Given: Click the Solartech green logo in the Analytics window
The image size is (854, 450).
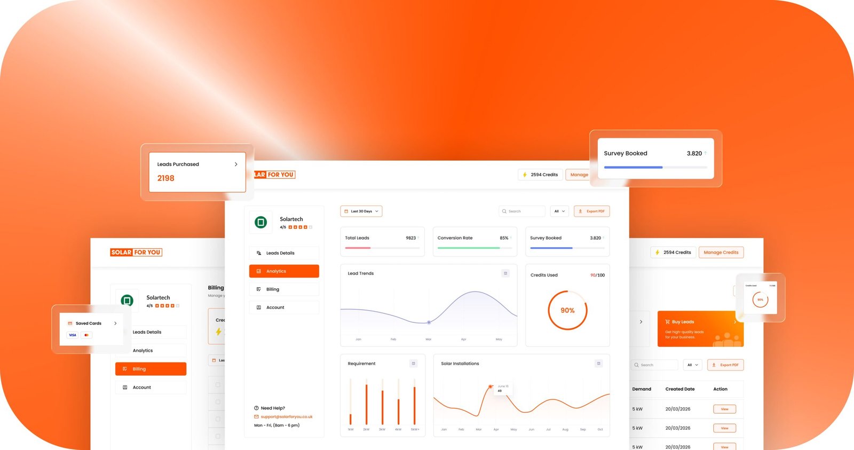Looking at the screenshot, I should 261,222.
